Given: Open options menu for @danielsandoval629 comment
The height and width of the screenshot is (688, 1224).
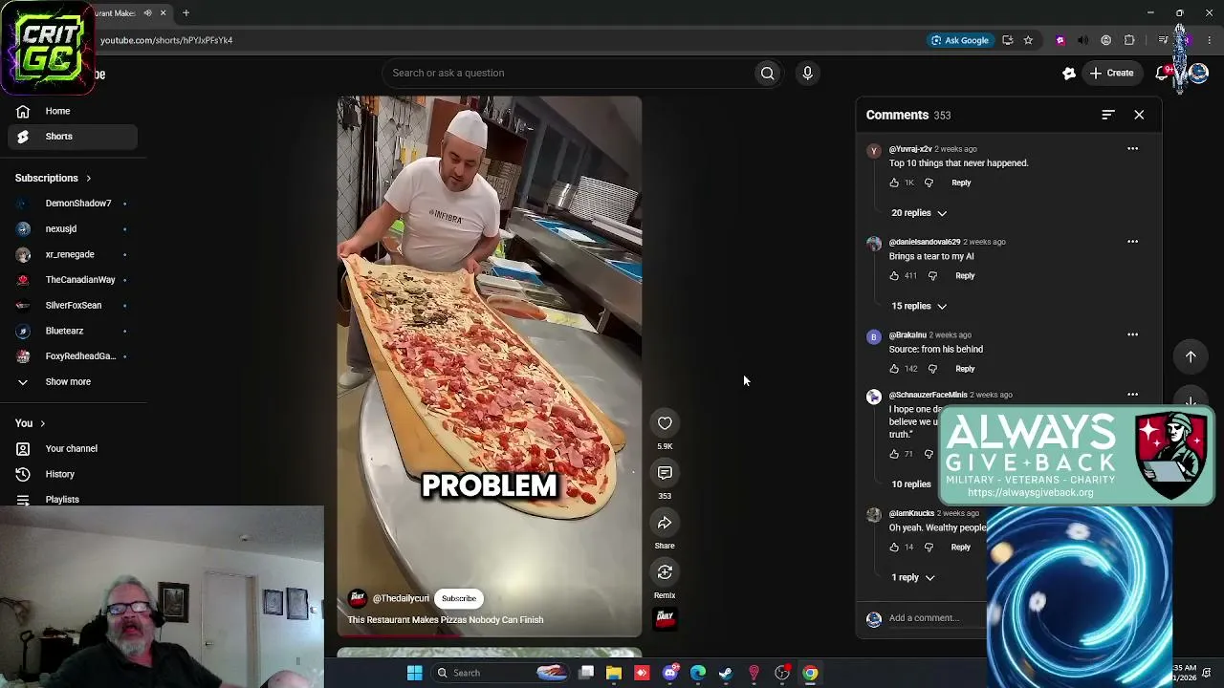Looking at the screenshot, I should (1132, 242).
